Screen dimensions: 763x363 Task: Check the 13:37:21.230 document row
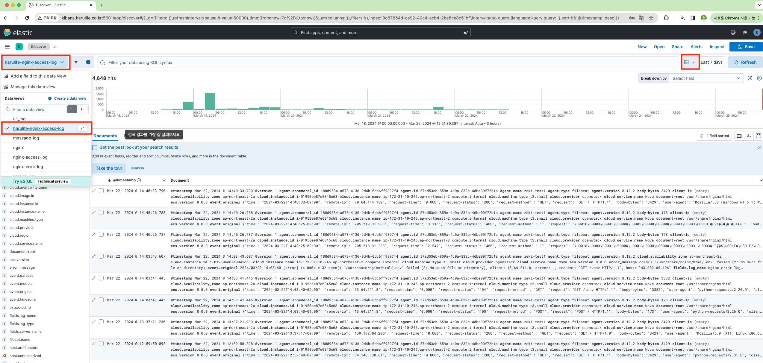coord(102,322)
